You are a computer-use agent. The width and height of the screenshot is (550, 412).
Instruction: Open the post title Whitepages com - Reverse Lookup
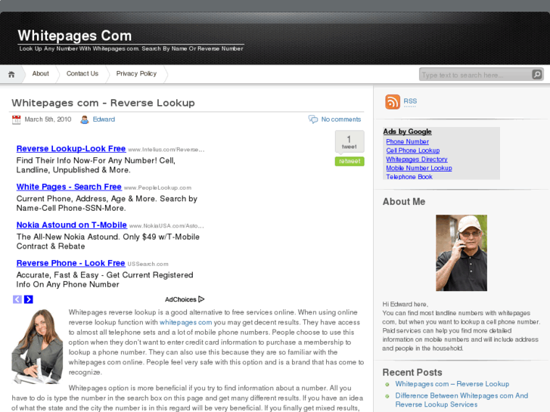pyautogui.click(x=103, y=103)
